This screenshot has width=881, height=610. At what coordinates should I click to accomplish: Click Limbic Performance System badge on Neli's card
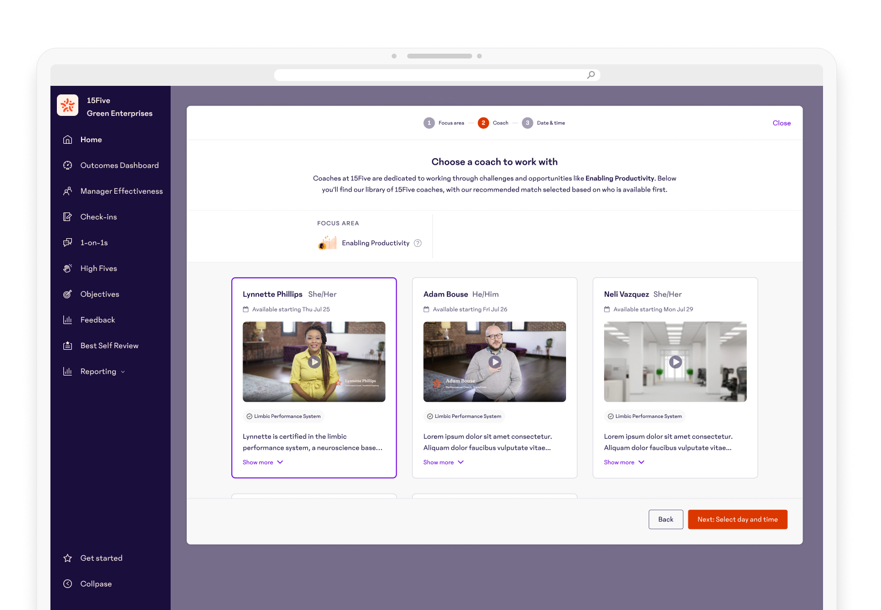(x=645, y=416)
